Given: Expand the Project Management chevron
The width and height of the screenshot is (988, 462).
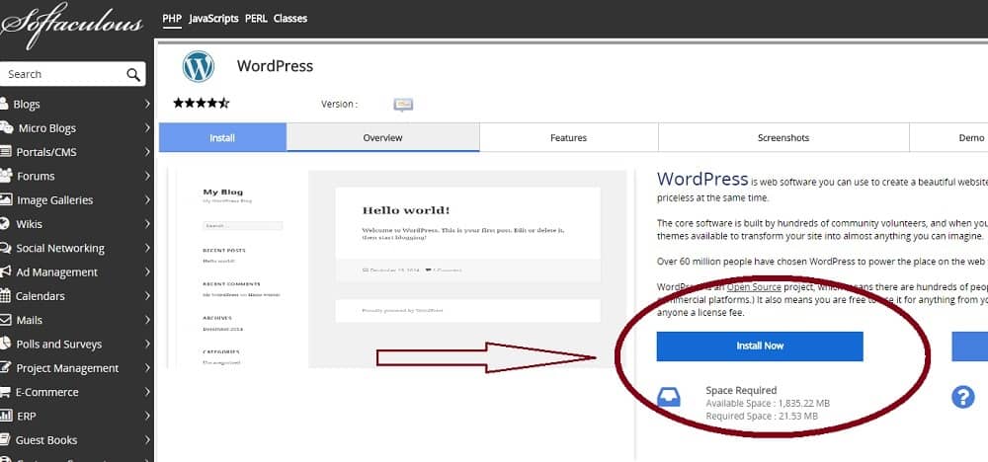Looking at the screenshot, I should (147, 367).
